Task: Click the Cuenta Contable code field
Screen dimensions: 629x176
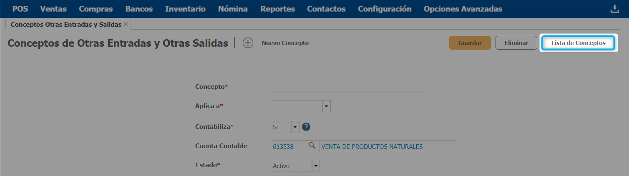Action: [x=289, y=146]
